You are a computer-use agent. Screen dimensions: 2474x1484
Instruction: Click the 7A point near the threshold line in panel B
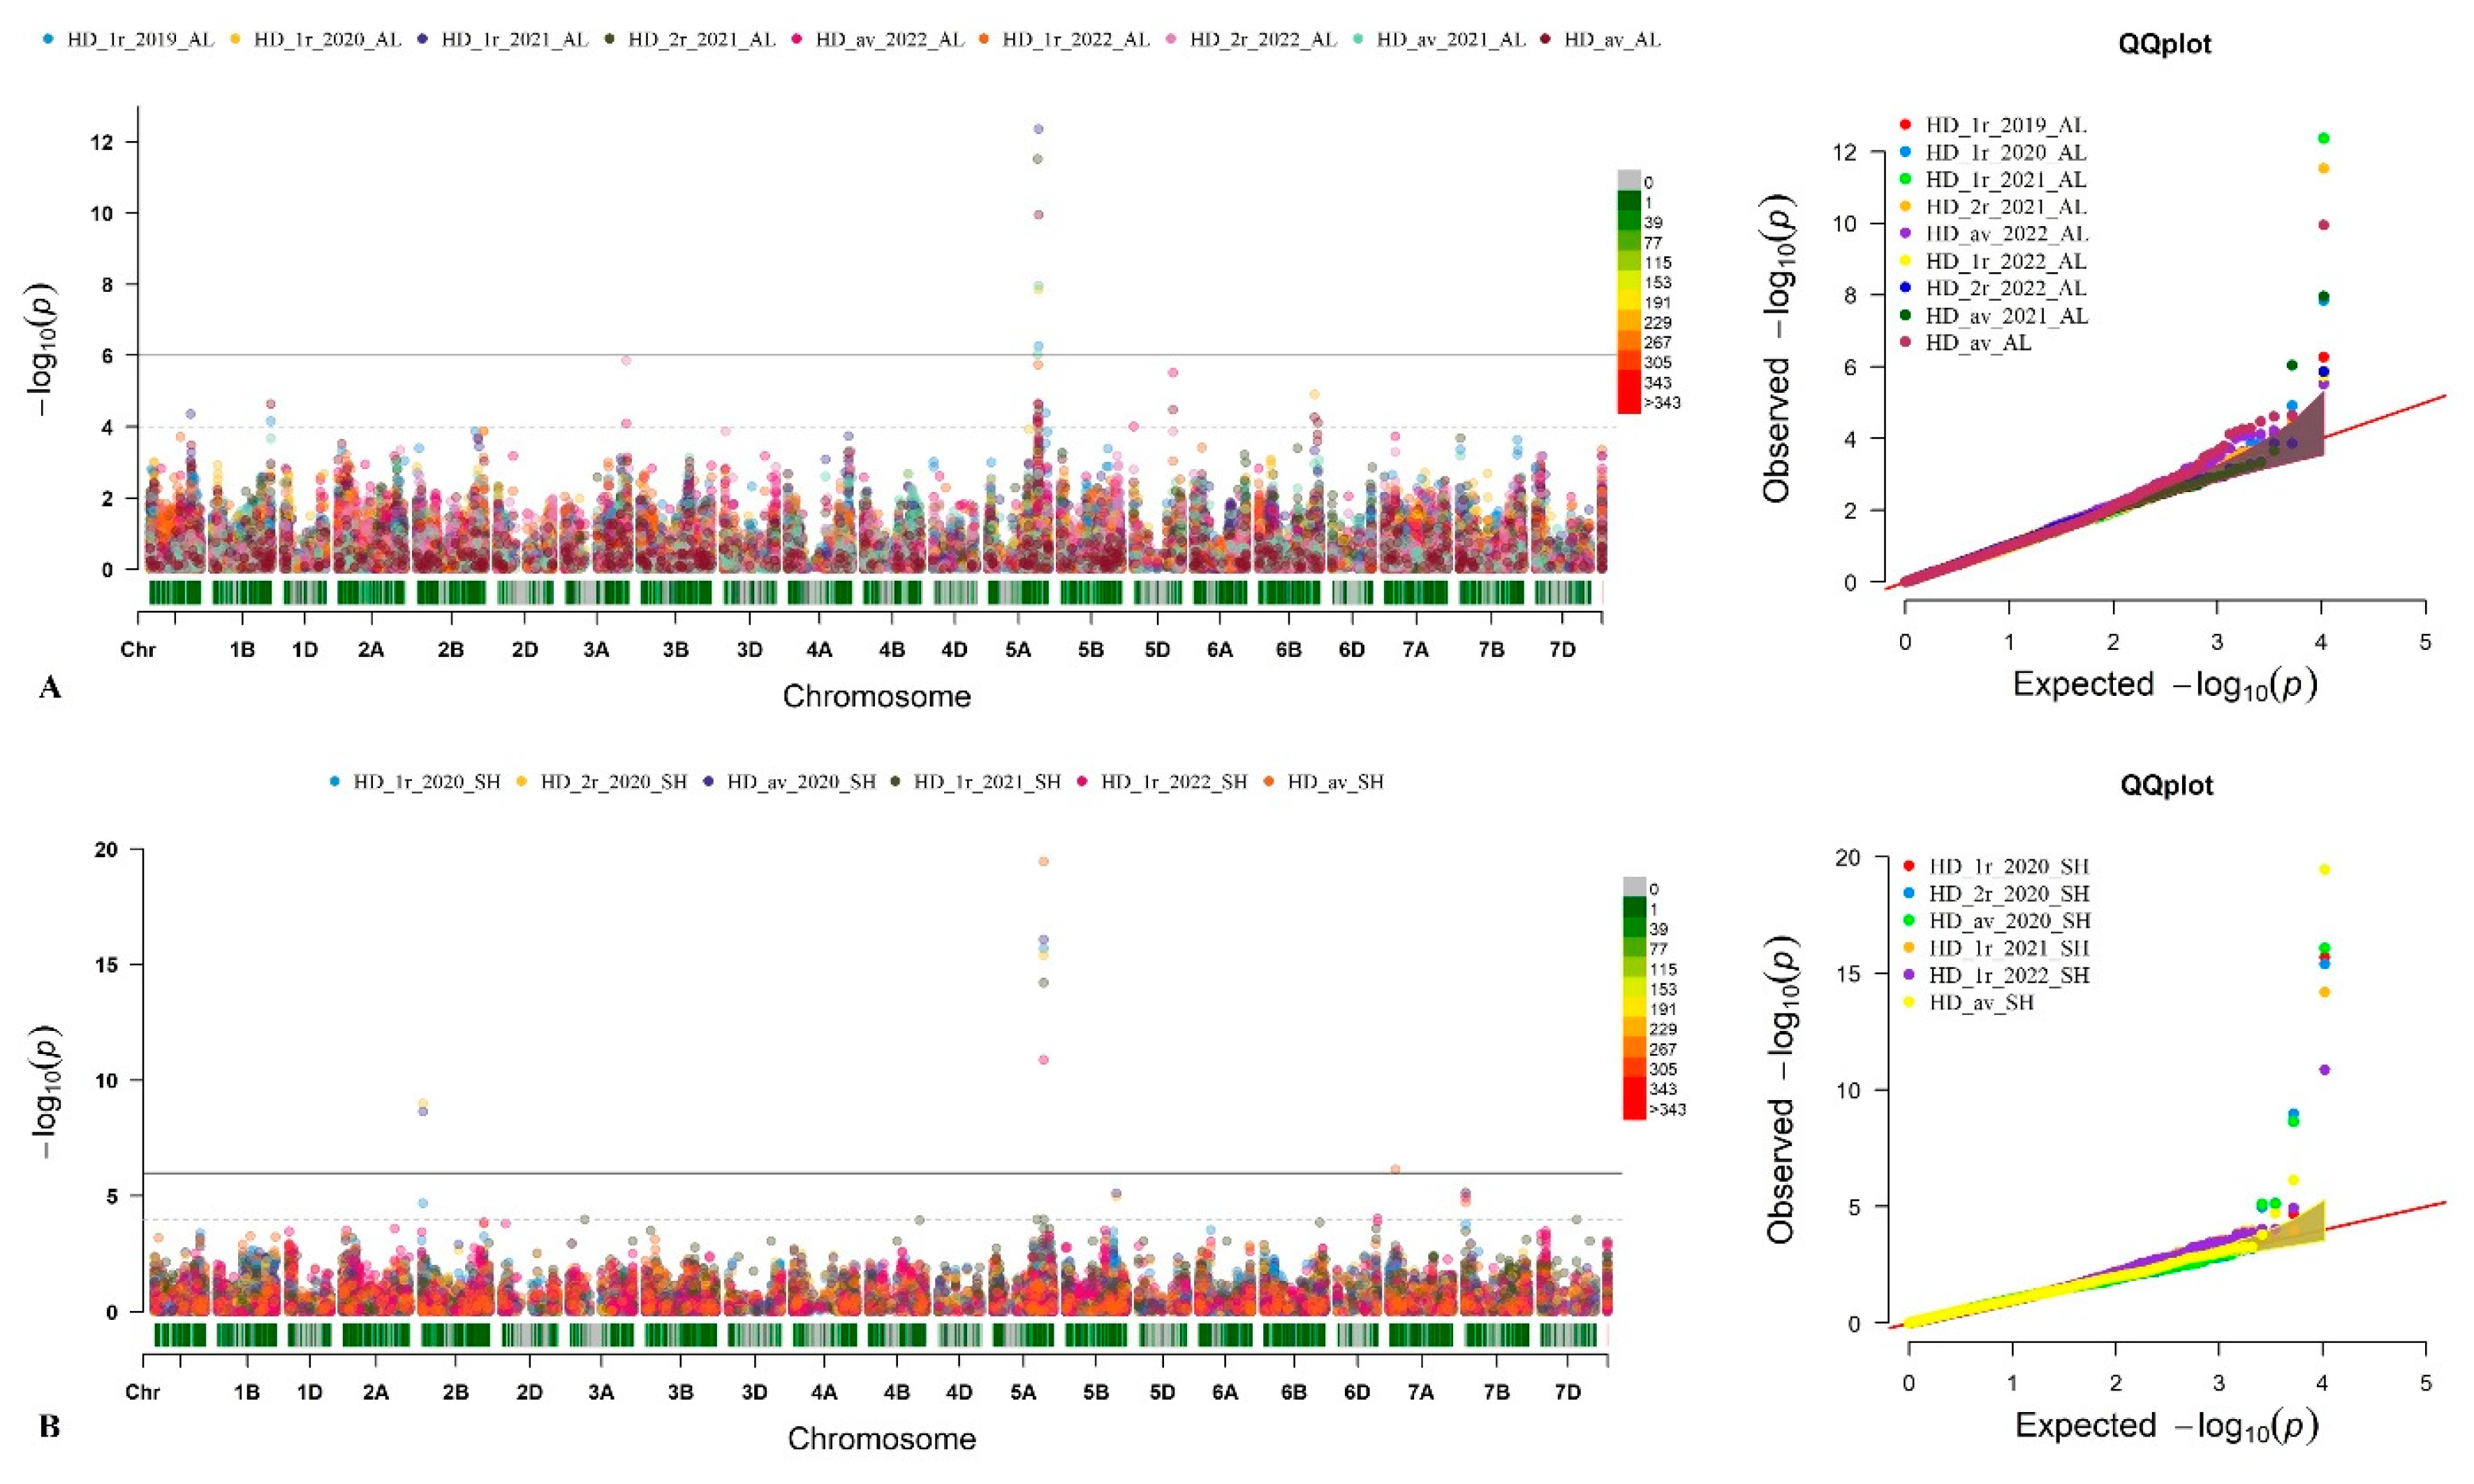click(1396, 1169)
